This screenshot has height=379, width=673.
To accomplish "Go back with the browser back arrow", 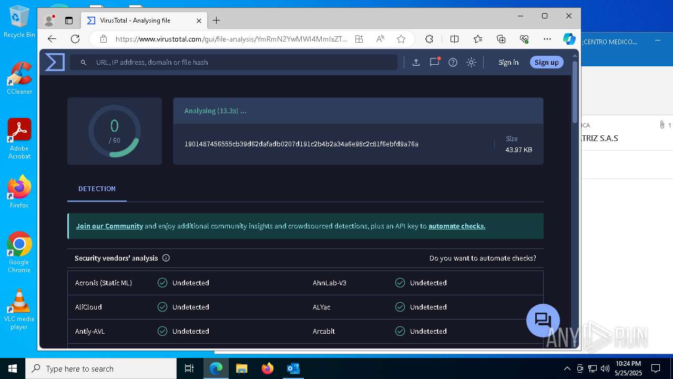I will coord(52,39).
